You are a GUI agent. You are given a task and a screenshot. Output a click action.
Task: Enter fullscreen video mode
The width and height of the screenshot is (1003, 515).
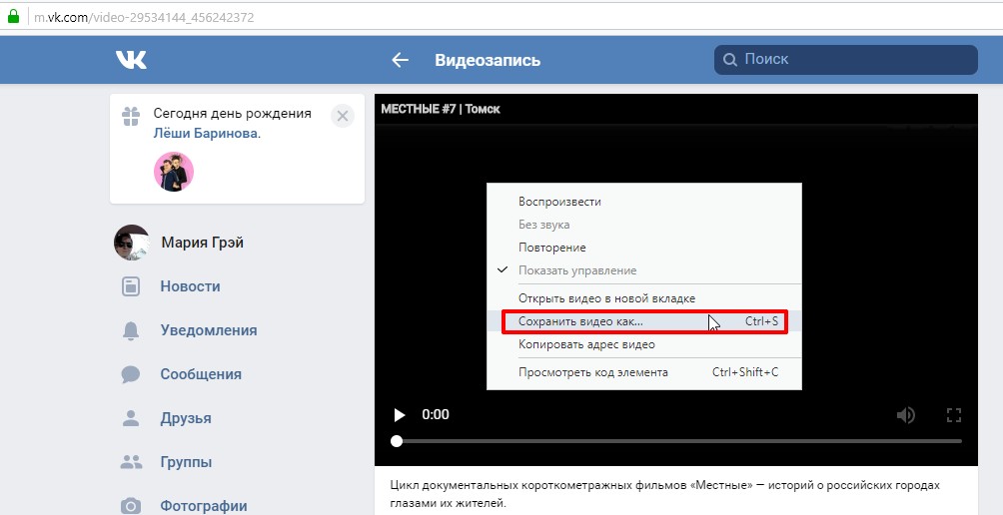pyautogui.click(x=953, y=414)
